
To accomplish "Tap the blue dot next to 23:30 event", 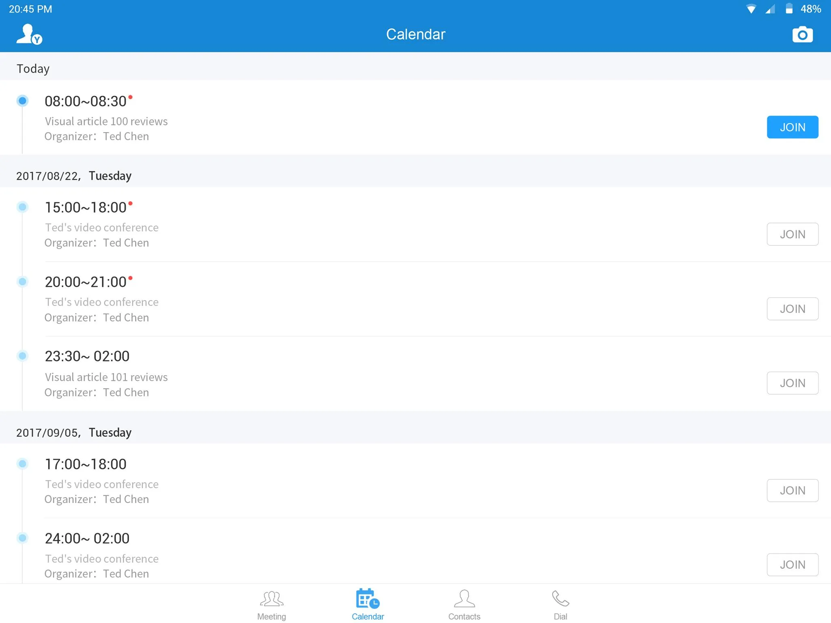I will pyautogui.click(x=22, y=356).
